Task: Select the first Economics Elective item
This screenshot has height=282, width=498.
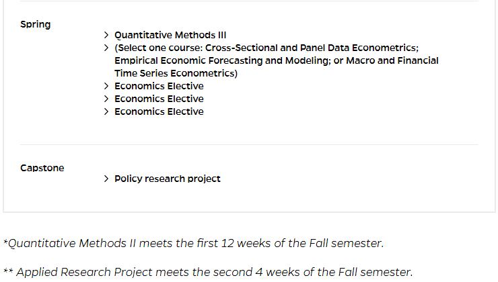Action: 159,86
